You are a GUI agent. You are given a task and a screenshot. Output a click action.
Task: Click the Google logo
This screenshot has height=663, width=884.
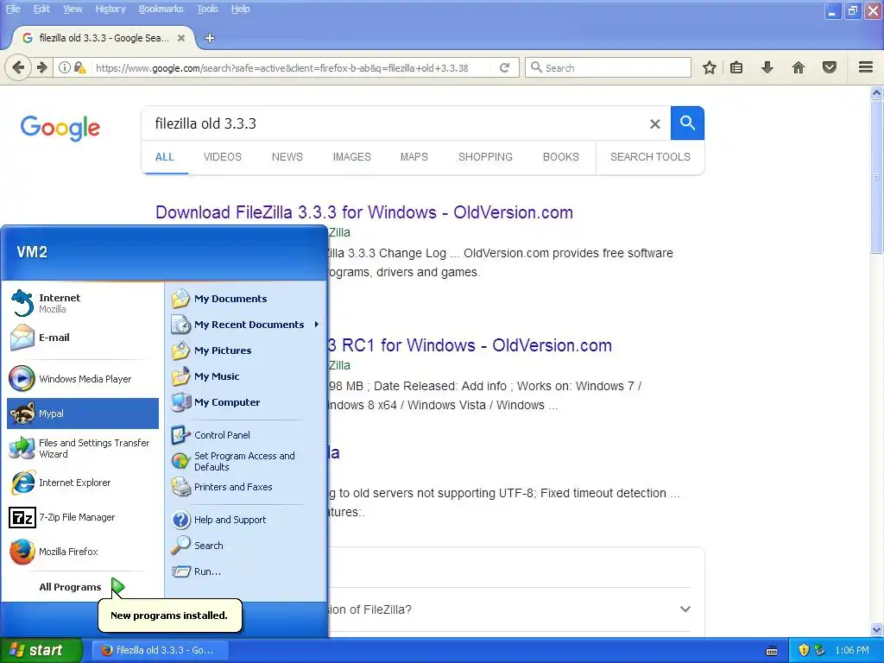60,128
